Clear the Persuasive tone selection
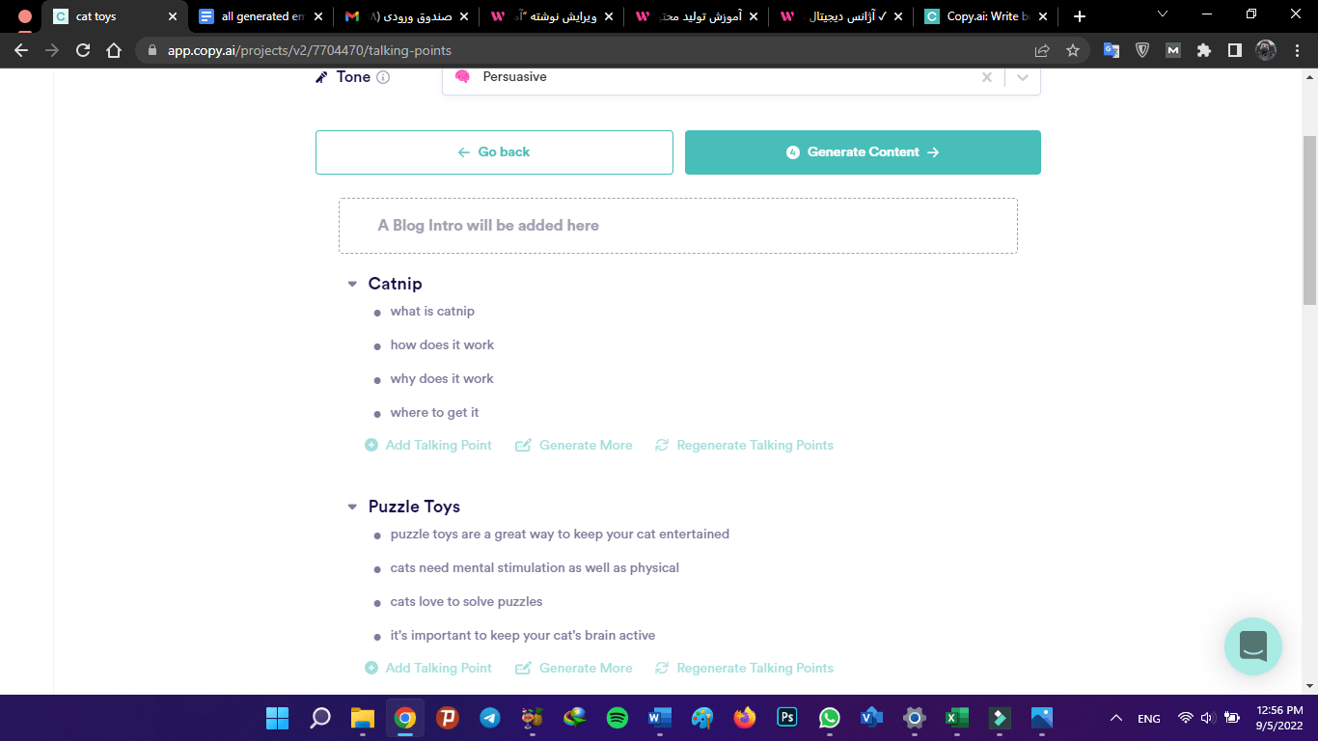The height and width of the screenshot is (741, 1318). click(x=986, y=77)
